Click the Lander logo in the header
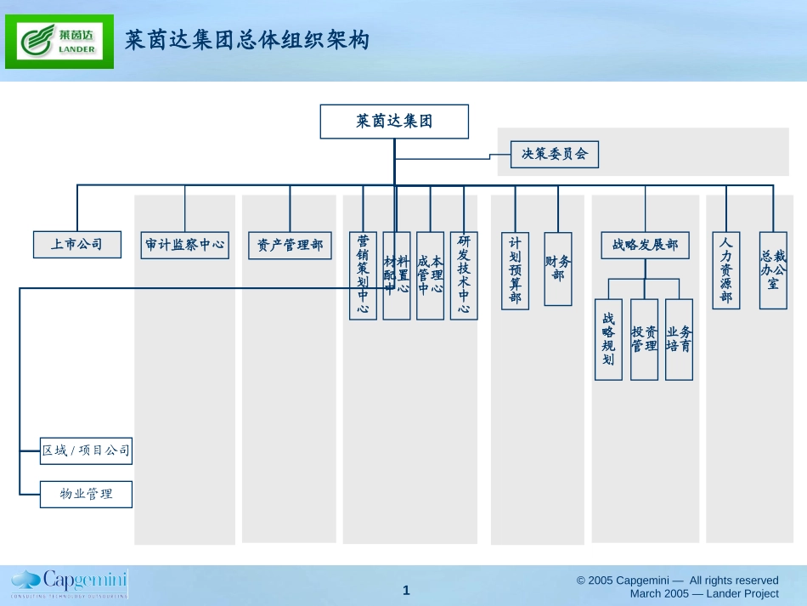The height and width of the screenshot is (606, 807). pos(59,42)
